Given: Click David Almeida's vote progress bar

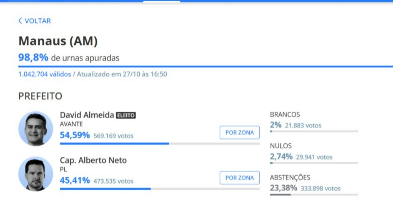Looking at the screenshot, I should pyautogui.click(x=159, y=144).
